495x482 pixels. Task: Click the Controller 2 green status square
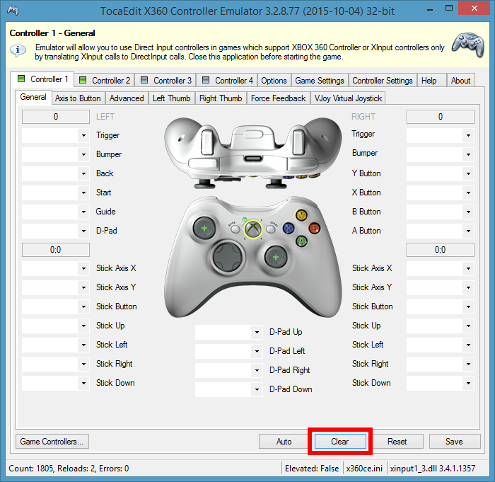pos(83,80)
